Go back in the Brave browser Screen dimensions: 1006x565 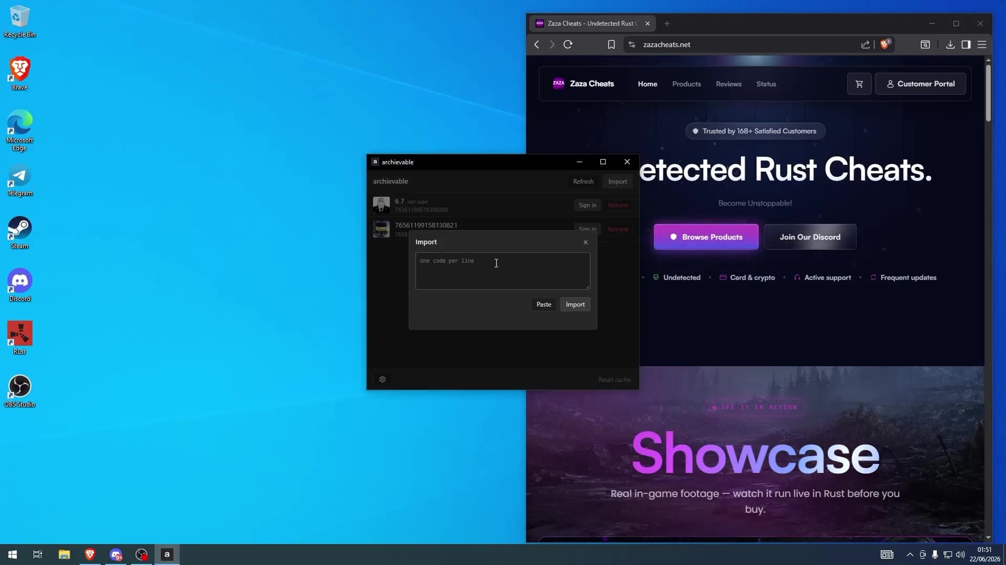click(537, 44)
